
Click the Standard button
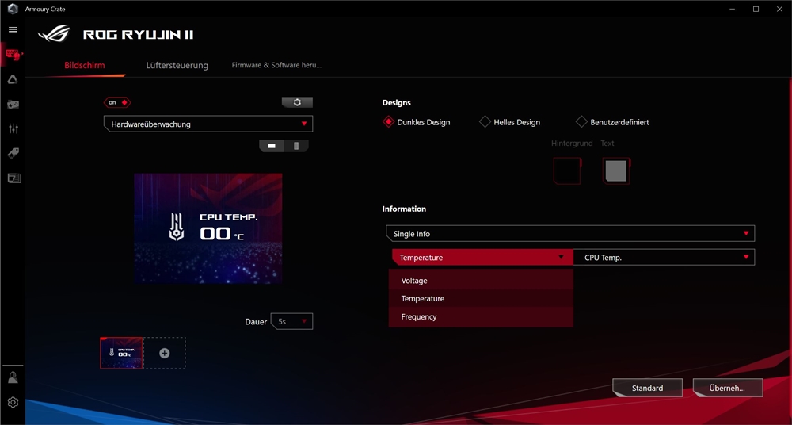tap(648, 388)
